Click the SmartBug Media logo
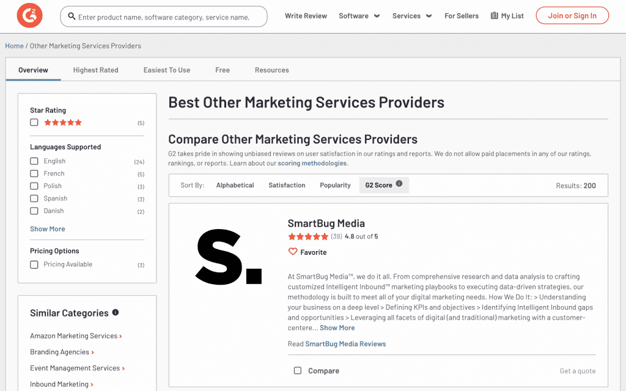626x391 pixels. point(229,257)
